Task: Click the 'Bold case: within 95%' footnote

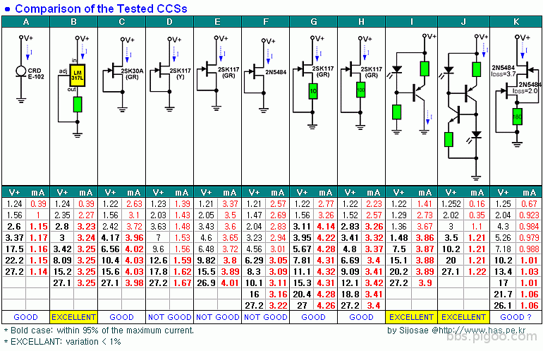Action: [99, 331]
